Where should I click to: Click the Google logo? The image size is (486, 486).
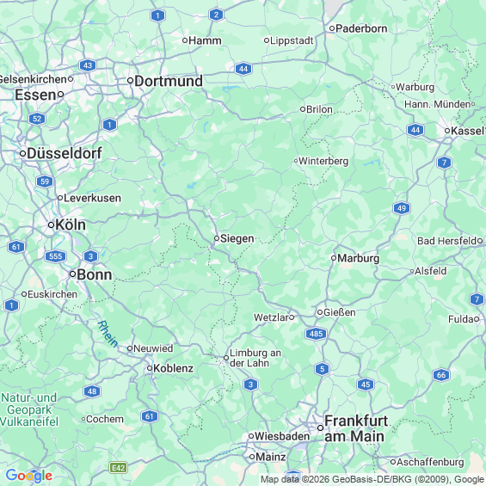29,476
